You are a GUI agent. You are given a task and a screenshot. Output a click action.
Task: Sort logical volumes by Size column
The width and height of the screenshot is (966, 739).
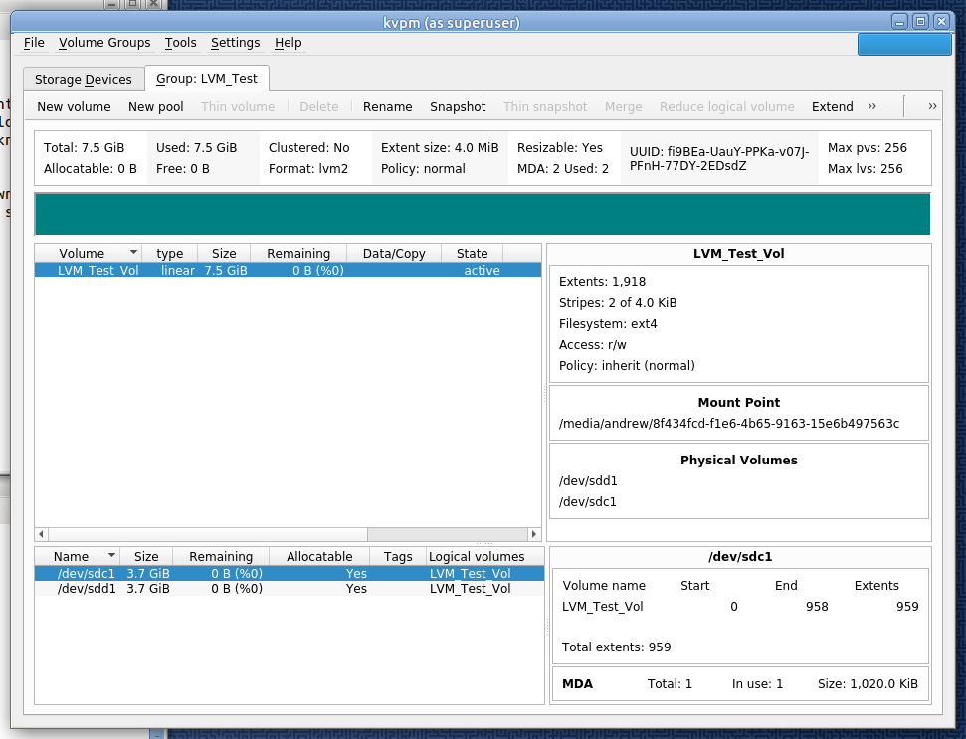pyautogui.click(x=224, y=253)
